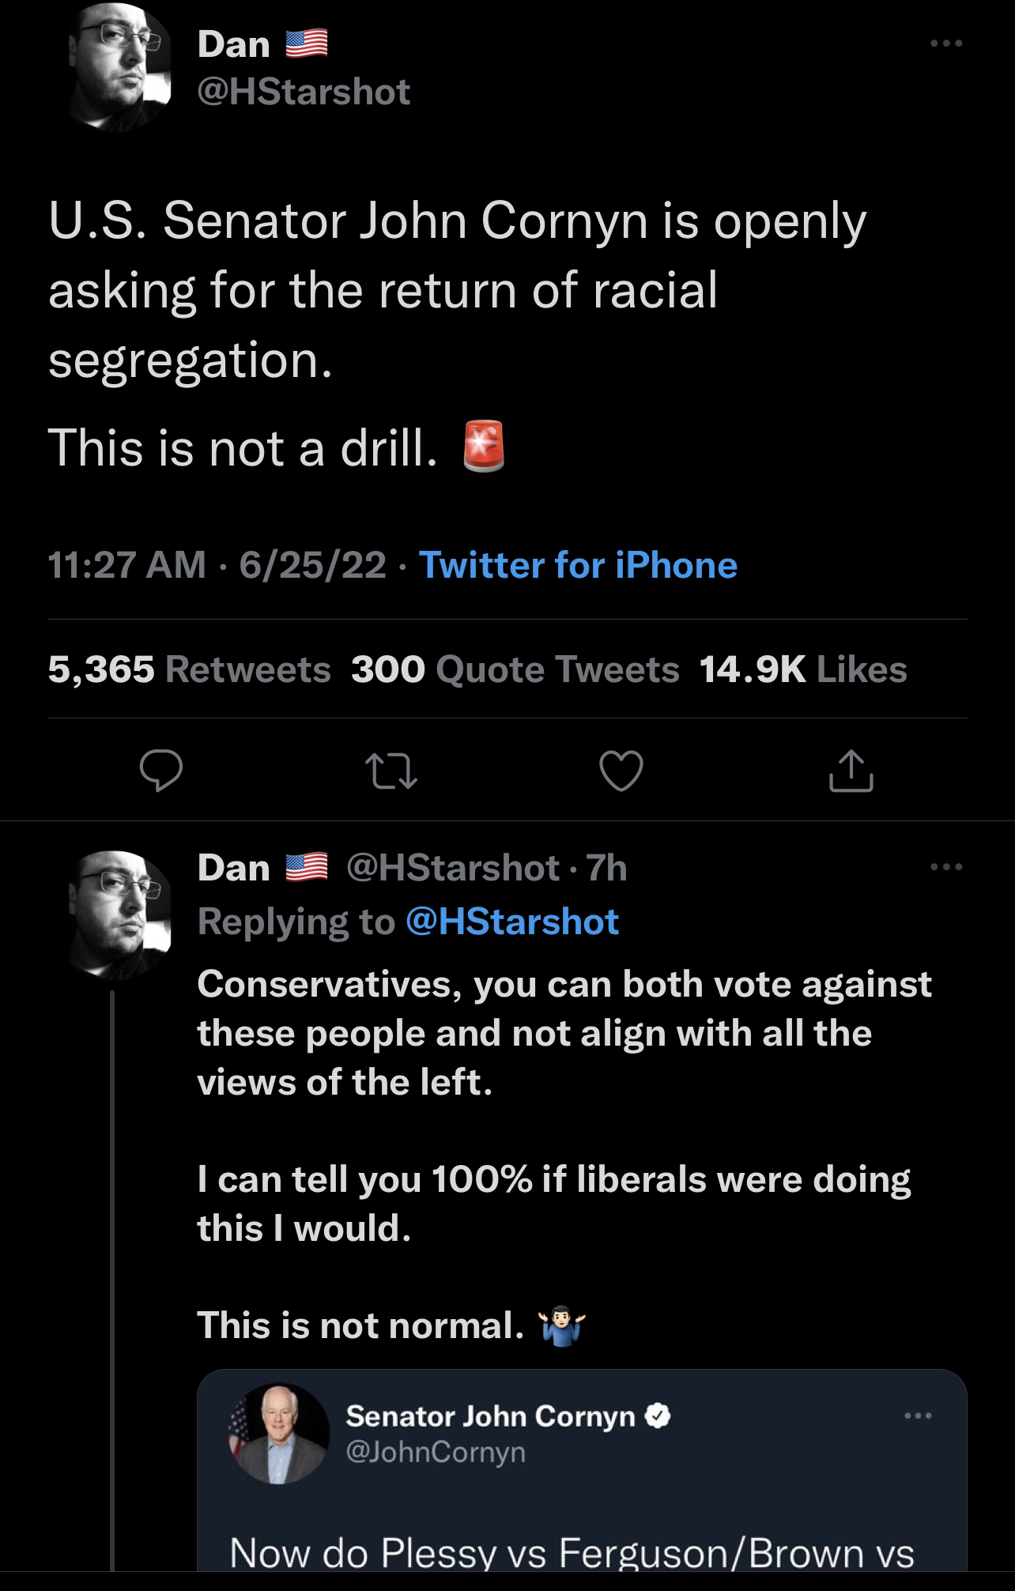Tap the 11:27 AM 6/25/22 timestamp
Image resolution: width=1015 pixels, height=1591 pixels.
217,565
